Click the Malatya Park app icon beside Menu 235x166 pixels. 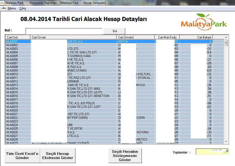point(4,8)
